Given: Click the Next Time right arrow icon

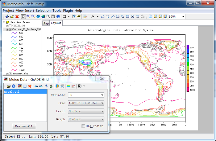Looking at the screenshot, I should [x=41, y=86].
